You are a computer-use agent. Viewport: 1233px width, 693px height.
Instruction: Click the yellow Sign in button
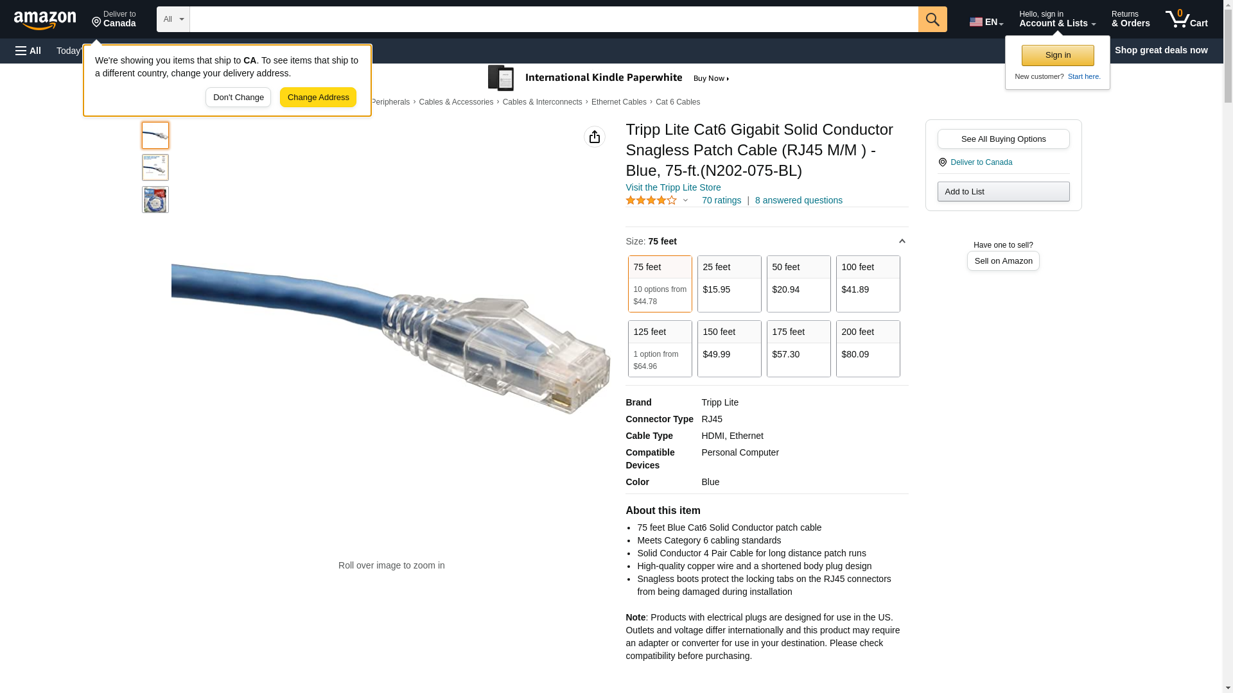point(1058,55)
